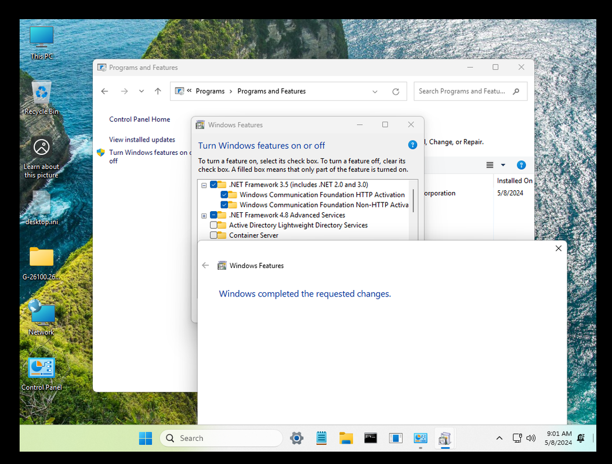Click the taskbar clock showing 9:01 AM

click(x=559, y=438)
